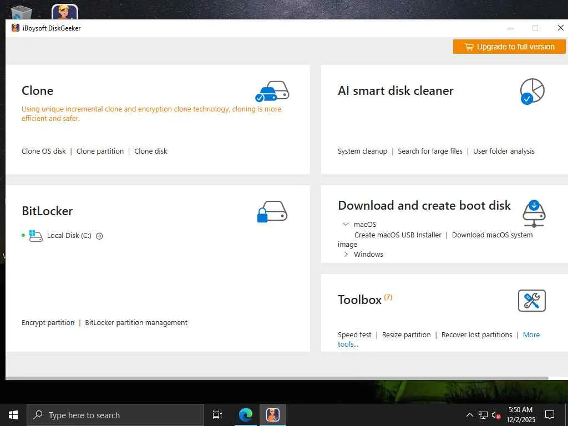
Task: Click the Local Disk (C:) label
Action: [69, 236]
